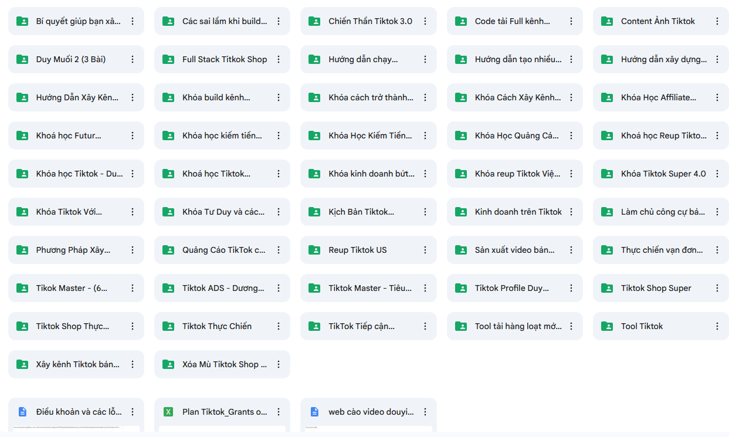Image resolution: width=729 pixels, height=437 pixels.
Task: Select folder Xây kênh Tiktok bán...
Action: [76, 364]
